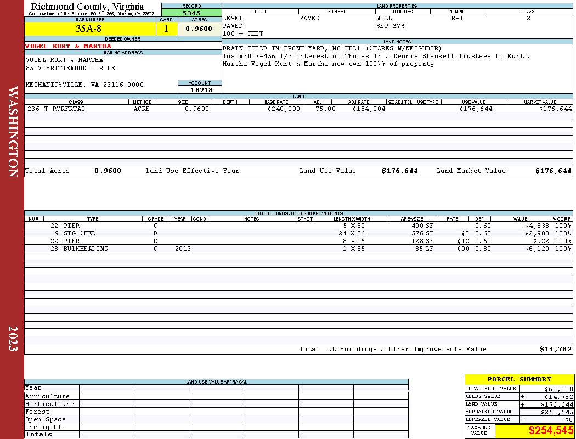Screen dimensions: 576x439
Task: Click the land properties class value 2
Action: click(x=529, y=18)
